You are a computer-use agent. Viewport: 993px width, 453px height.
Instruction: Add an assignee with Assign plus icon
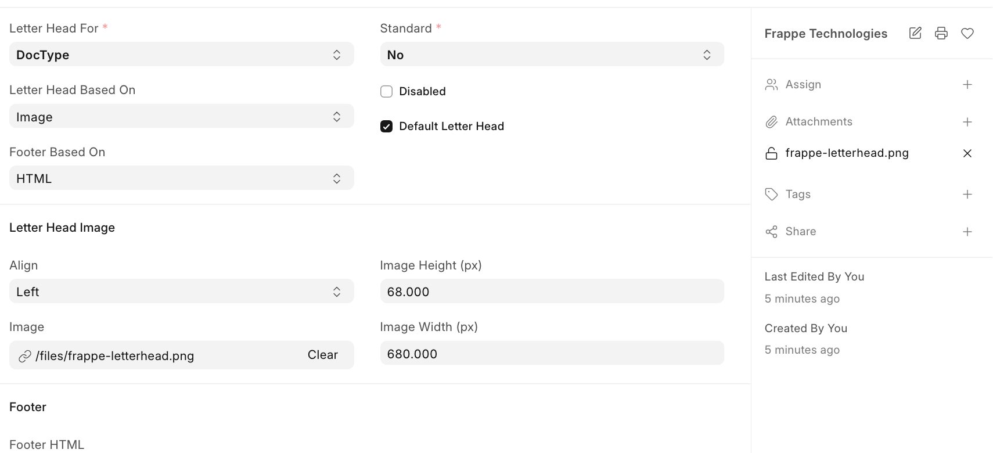click(x=967, y=85)
